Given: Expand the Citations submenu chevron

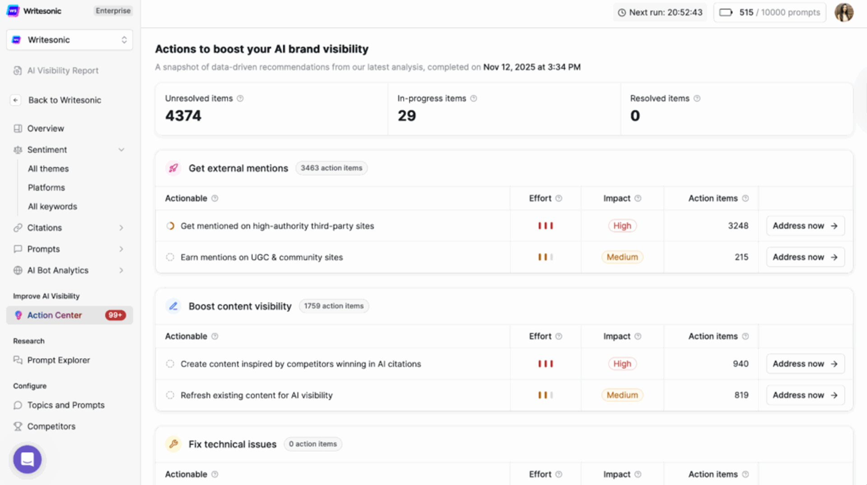Looking at the screenshot, I should point(121,228).
